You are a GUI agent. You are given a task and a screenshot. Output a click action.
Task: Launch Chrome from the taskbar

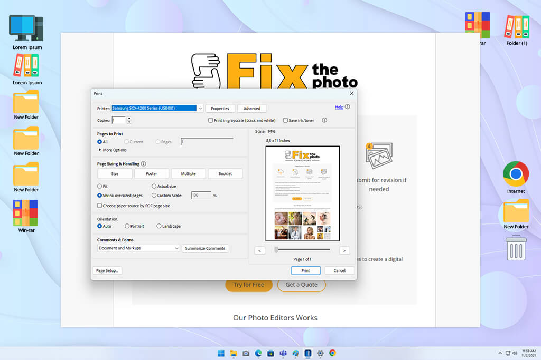tap(333, 353)
